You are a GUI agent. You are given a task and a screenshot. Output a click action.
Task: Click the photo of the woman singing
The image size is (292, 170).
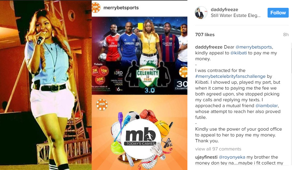tap(46, 85)
